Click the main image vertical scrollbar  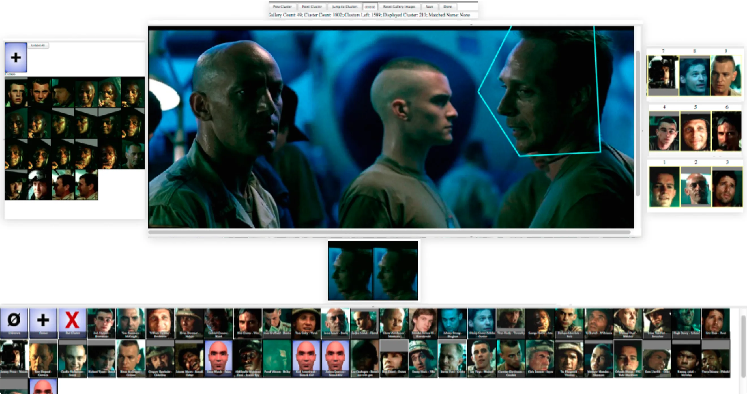click(x=638, y=123)
